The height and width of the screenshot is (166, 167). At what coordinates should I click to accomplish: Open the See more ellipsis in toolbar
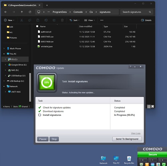pos(102,20)
